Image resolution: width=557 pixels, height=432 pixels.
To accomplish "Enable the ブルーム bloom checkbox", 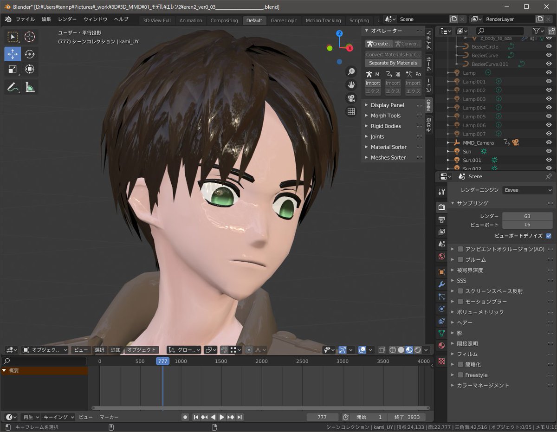I will click(x=460, y=260).
